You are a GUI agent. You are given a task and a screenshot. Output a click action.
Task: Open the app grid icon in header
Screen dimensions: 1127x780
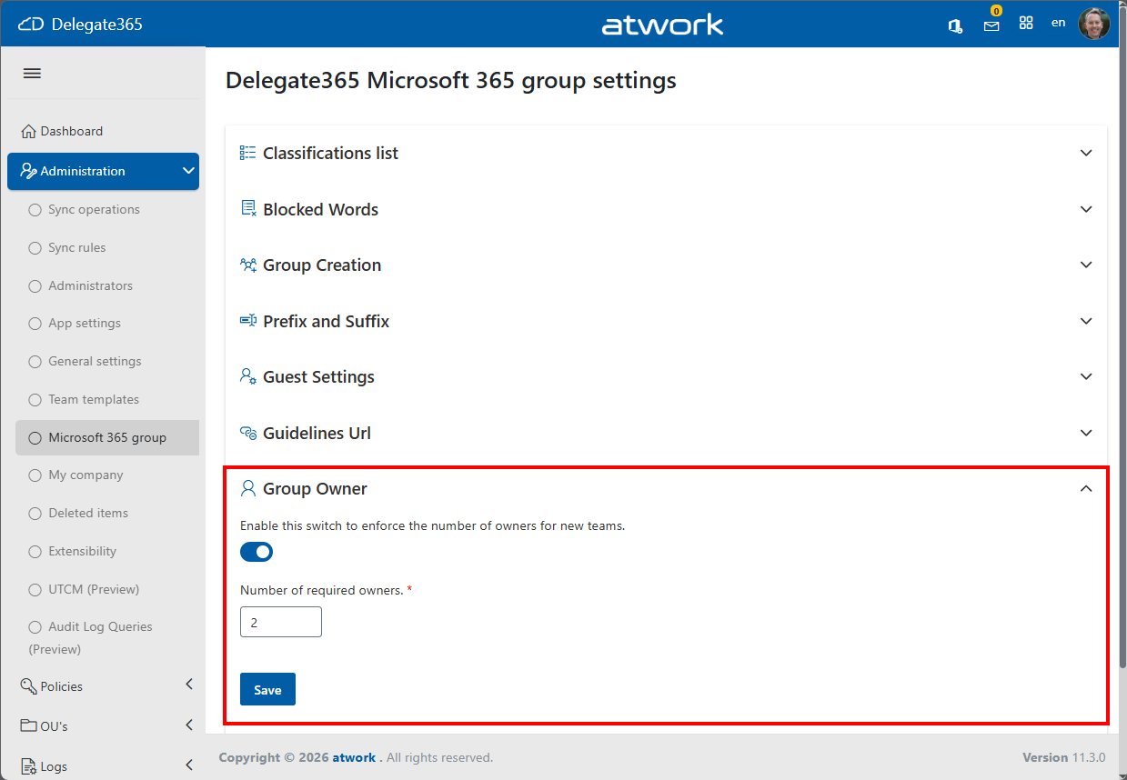pyautogui.click(x=1026, y=24)
